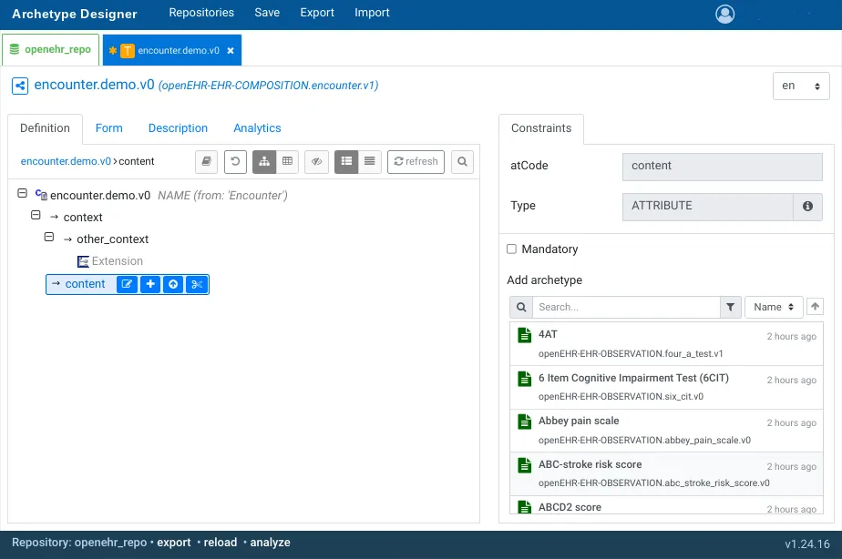Toggle the compact list density button
Viewport: 842px width, 559px height.
point(370,161)
